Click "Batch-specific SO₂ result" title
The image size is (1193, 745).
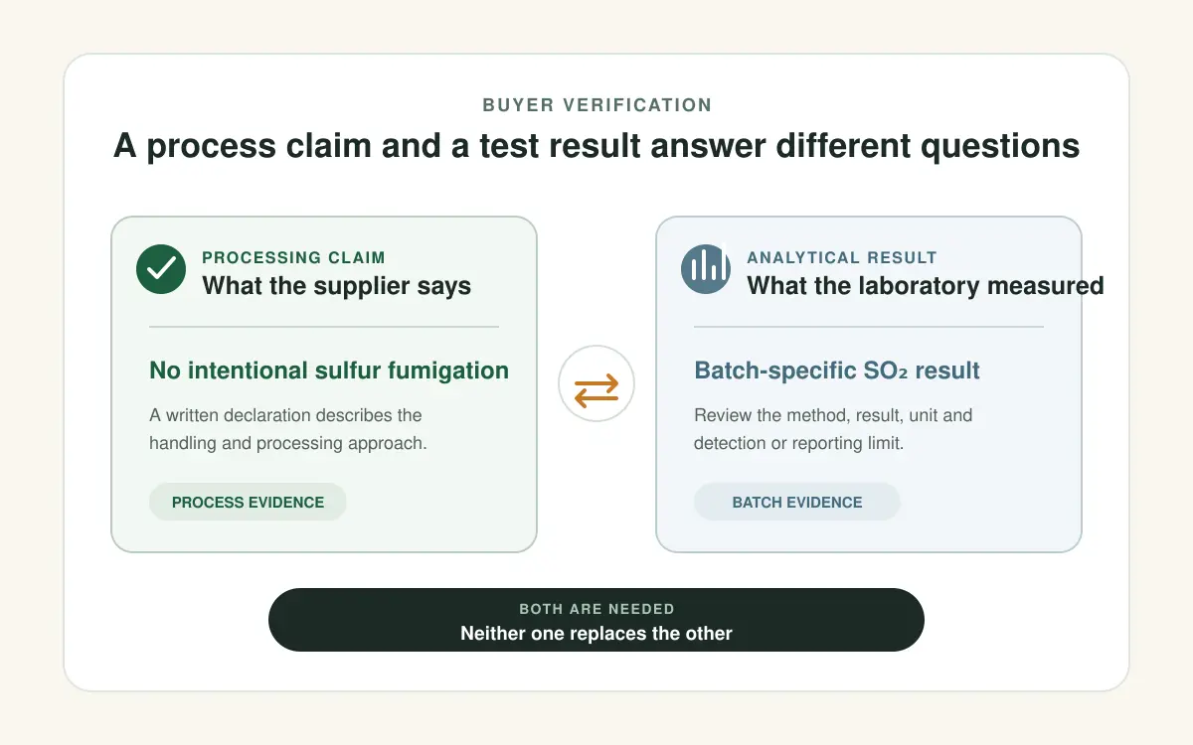point(837,372)
